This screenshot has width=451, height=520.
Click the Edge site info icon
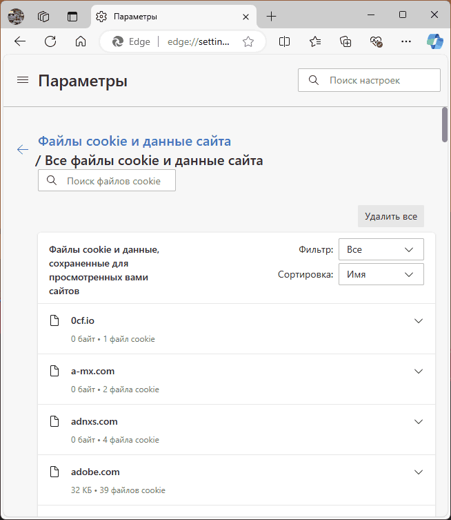pos(117,41)
